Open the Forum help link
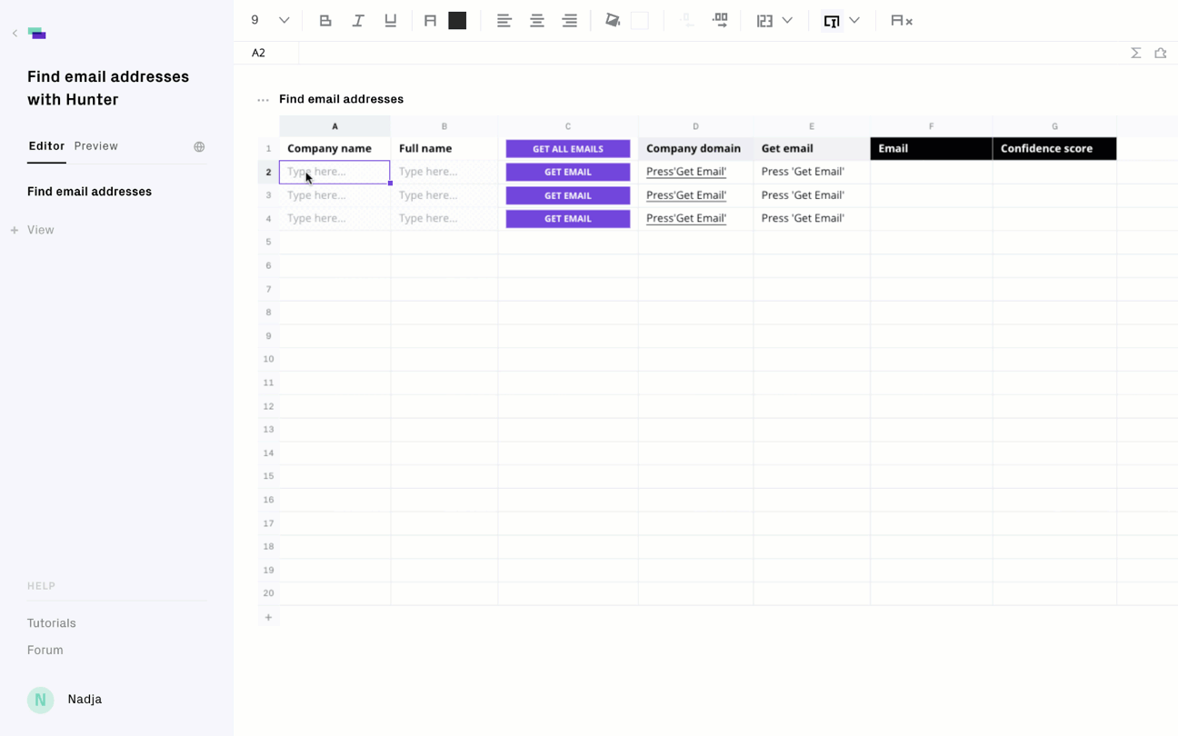This screenshot has height=736, width=1178. [45, 651]
